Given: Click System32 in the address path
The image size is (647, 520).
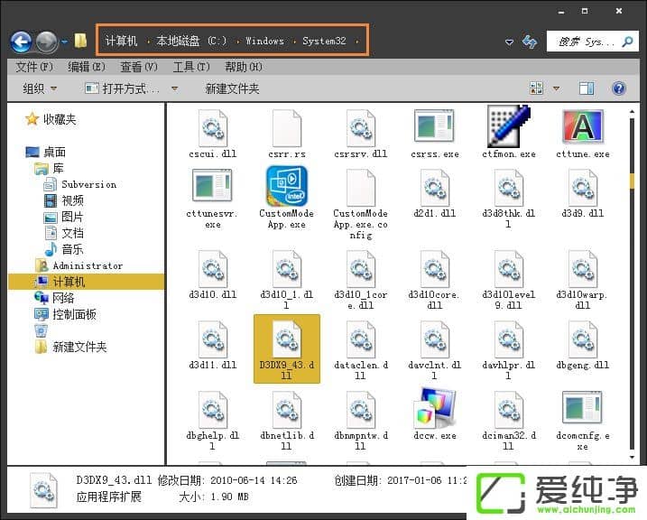Looking at the screenshot, I should 324,41.
